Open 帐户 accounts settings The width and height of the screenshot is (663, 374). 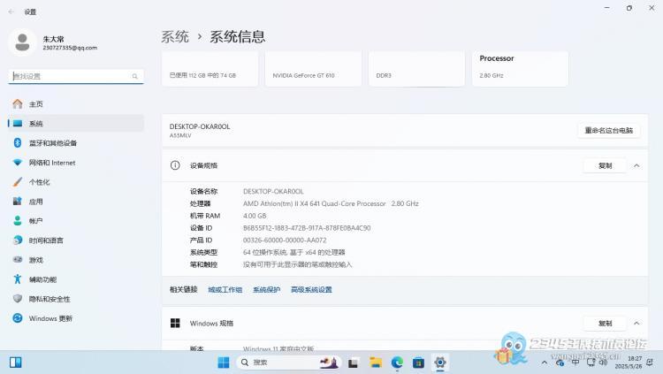[x=76, y=221]
